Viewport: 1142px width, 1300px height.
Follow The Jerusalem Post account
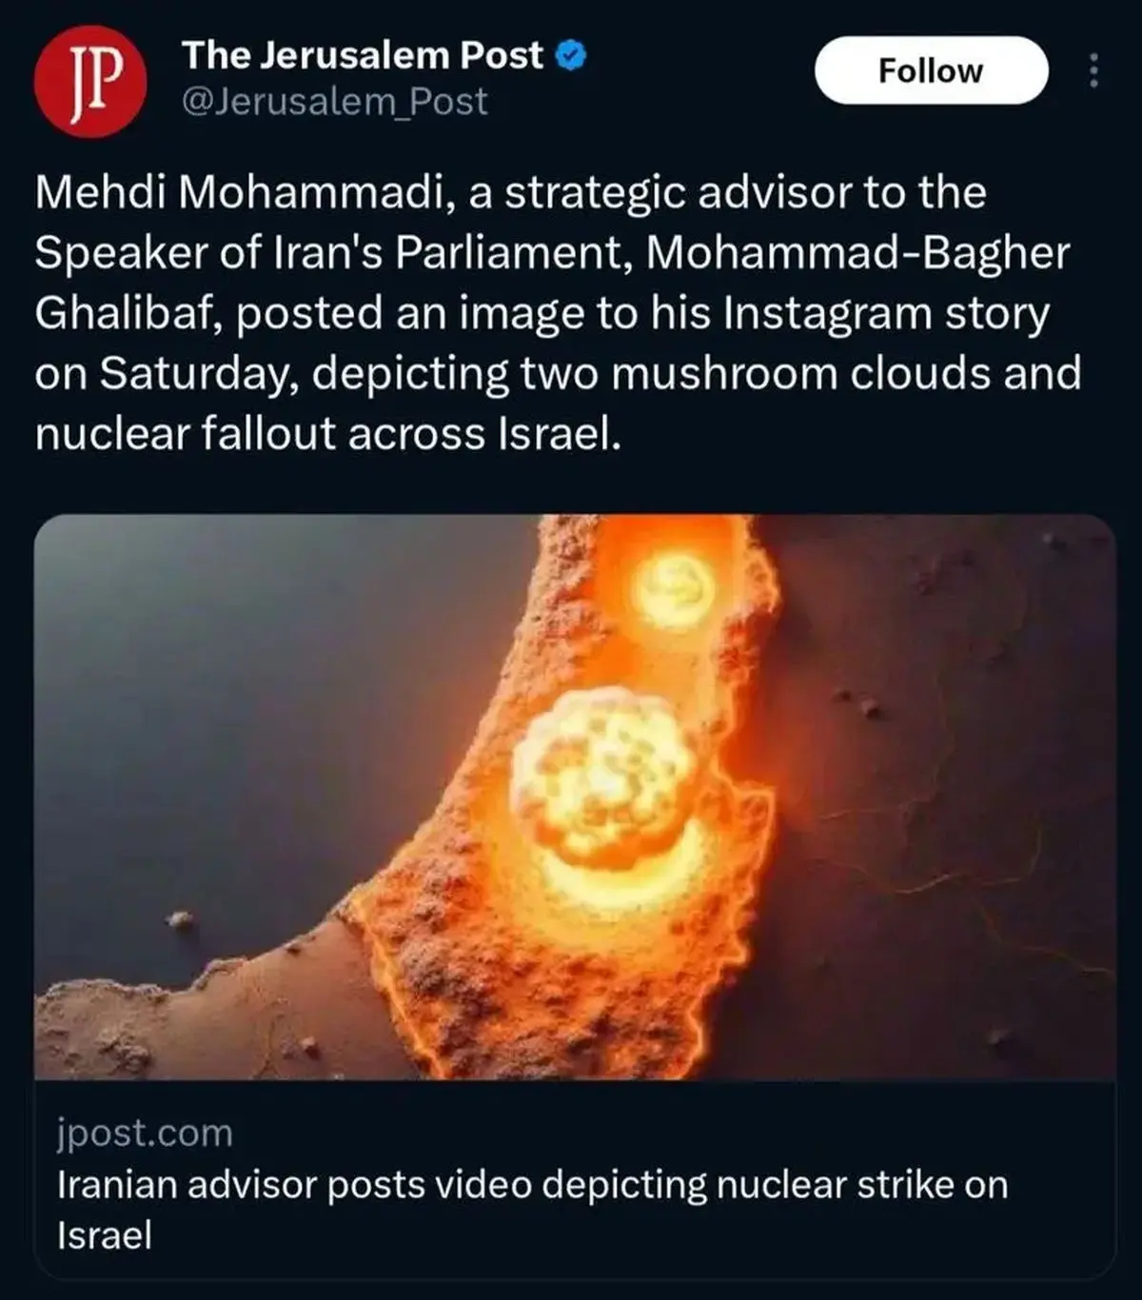click(931, 70)
